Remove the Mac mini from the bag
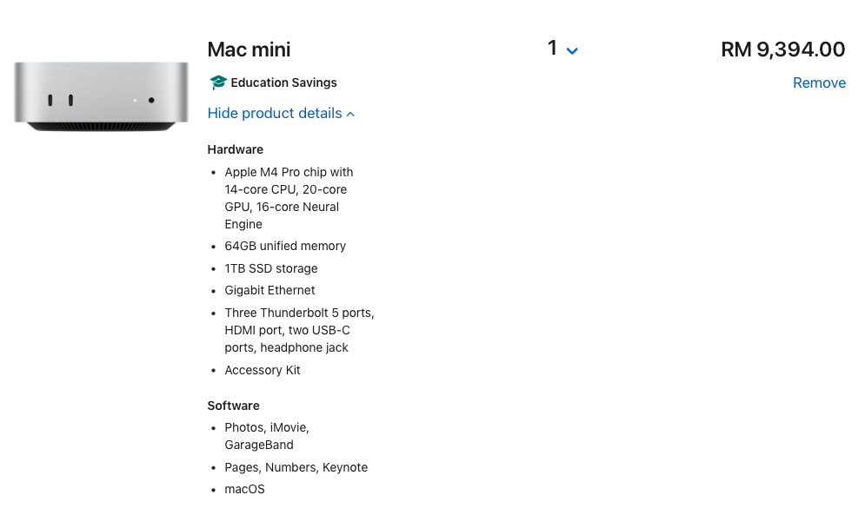Screen dimensions: 865x515 tap(819, 83)
